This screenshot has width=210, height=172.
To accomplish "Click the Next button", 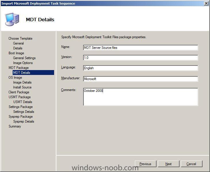I will pyautogui.click(x=169, y=164).
